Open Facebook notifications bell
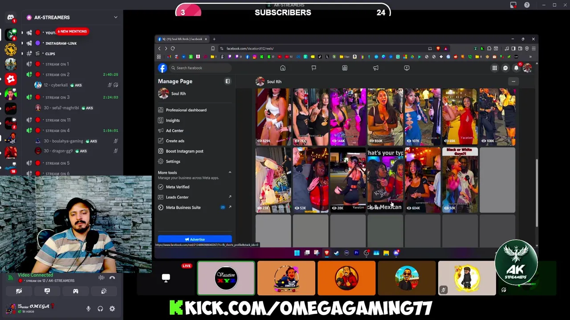This screenshot has width=570, height=320. pyautogui.click(x=516, y=68)
